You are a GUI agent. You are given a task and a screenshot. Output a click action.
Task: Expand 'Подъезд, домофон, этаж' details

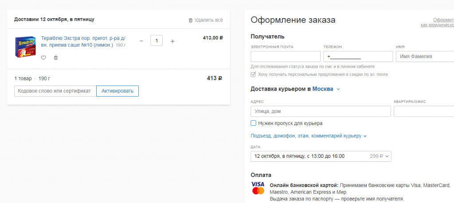click(309, 136)
